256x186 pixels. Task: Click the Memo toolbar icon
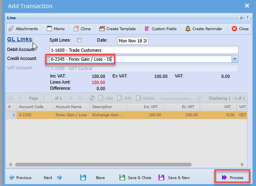[x=55, y=29]
